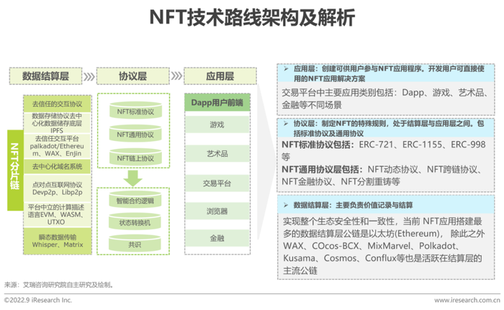Click the NFT标准协议 cylinder icon
Screen dimensions: 504x310
click(135, 111)
